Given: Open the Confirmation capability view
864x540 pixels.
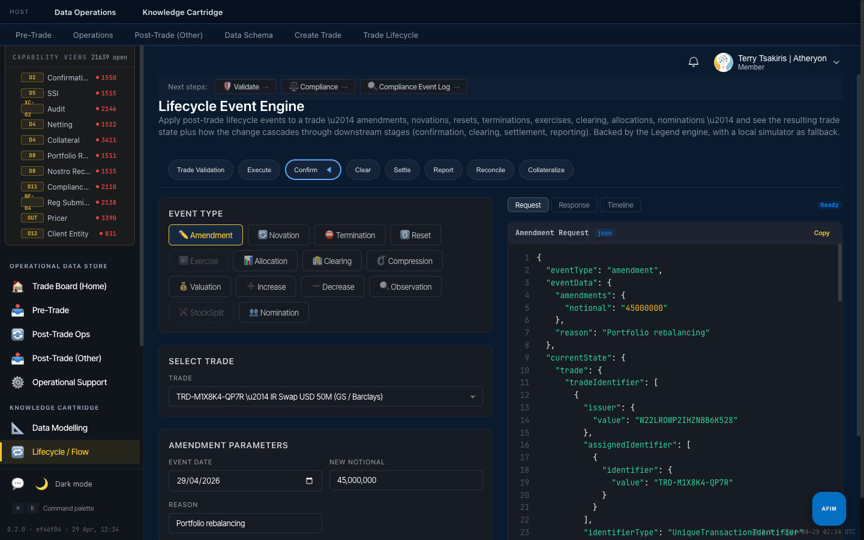Looking at the screenshot, I should [70, 77].
